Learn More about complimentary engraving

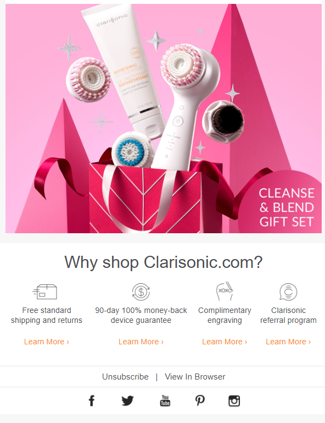pos(225,342)
